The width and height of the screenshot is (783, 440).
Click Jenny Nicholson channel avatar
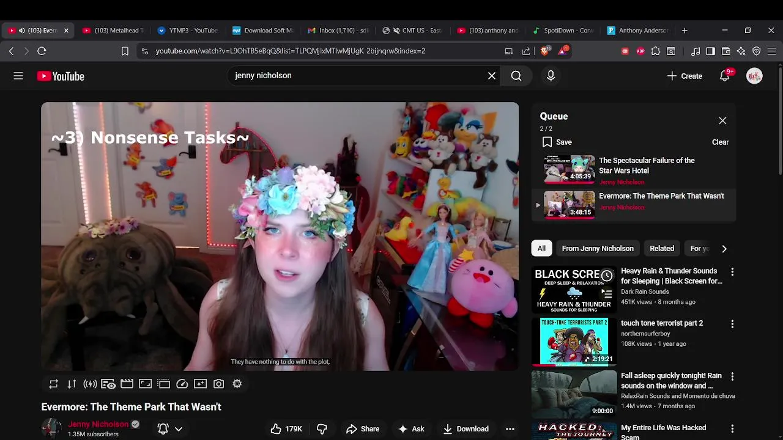click(51, 428)
